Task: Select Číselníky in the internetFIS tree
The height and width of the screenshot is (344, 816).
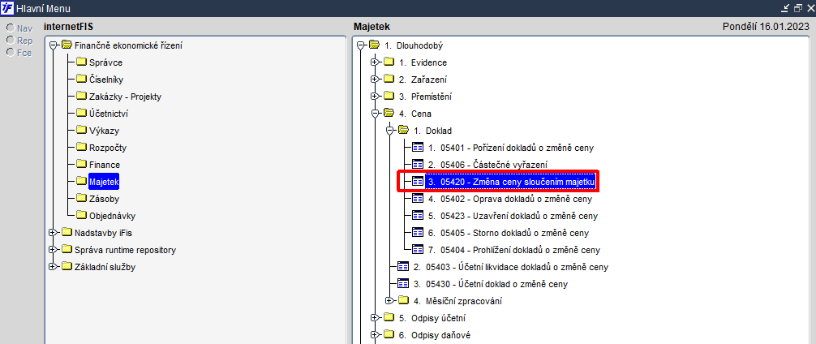Action: pos(106,80)
